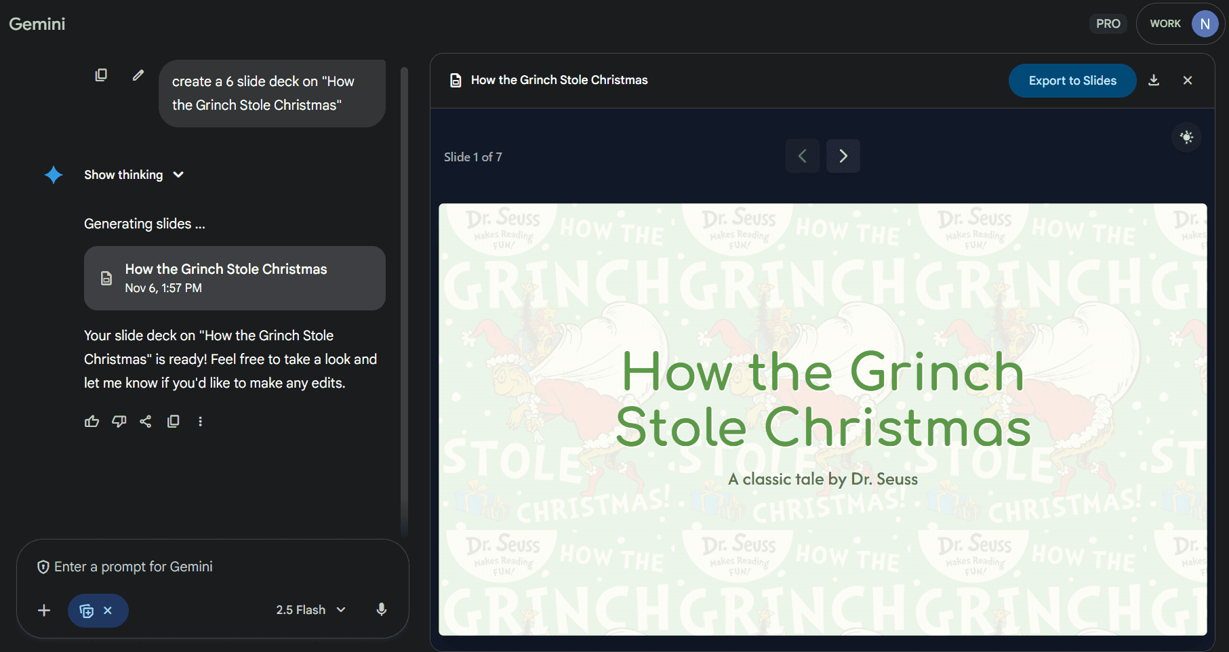Click the 'Generating slides ...' text
The width and height of the screenshot is (1229, 652).
144,224
